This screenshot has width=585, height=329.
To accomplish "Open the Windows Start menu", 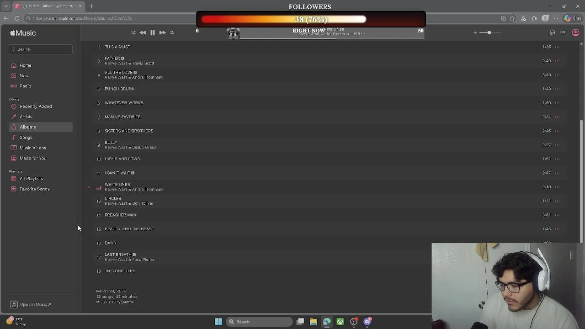I will click(218, 322).
